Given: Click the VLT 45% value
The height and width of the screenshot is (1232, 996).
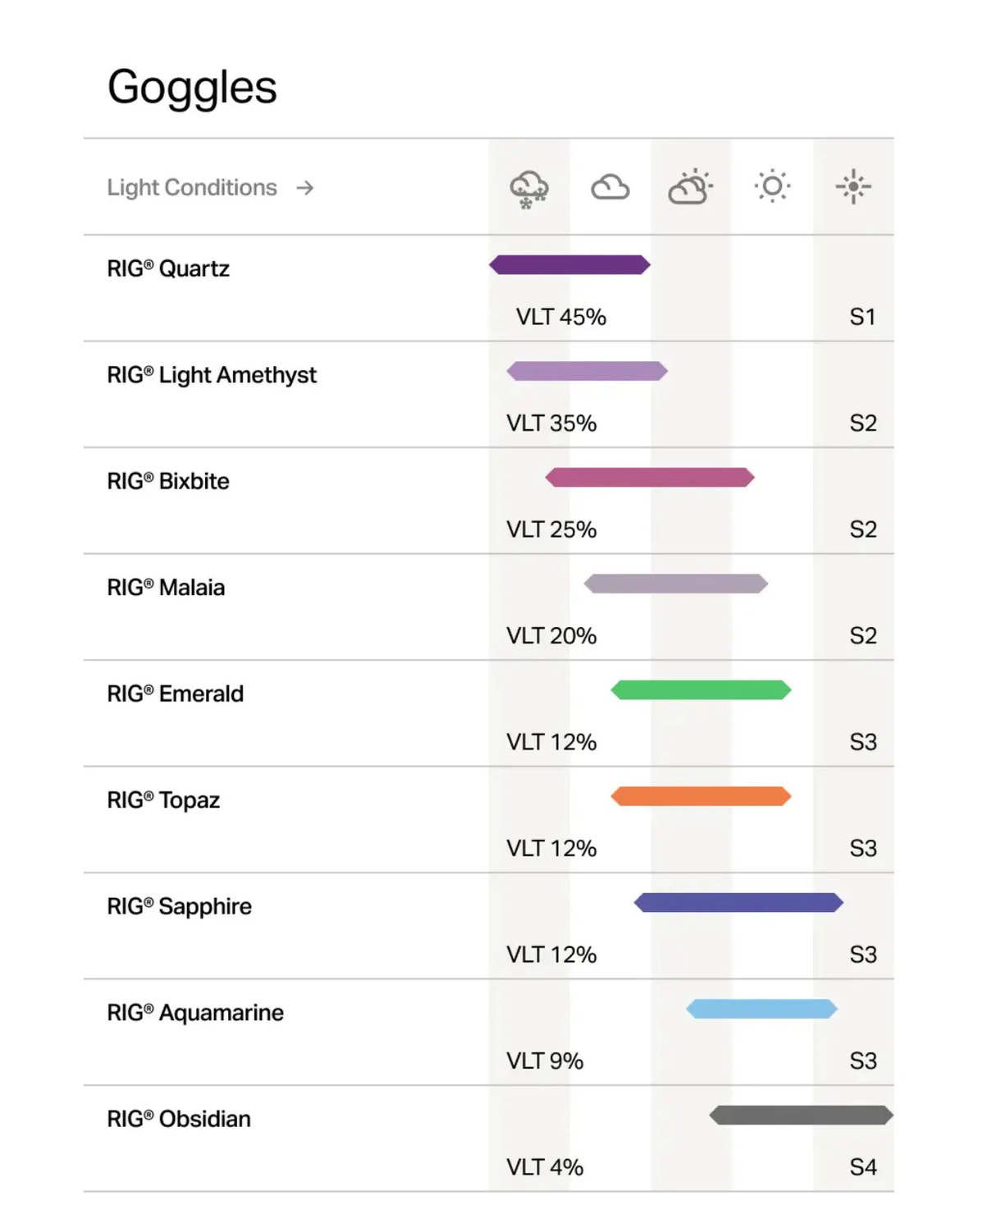Looking at the screenshot, I should [x=560, y=317].
